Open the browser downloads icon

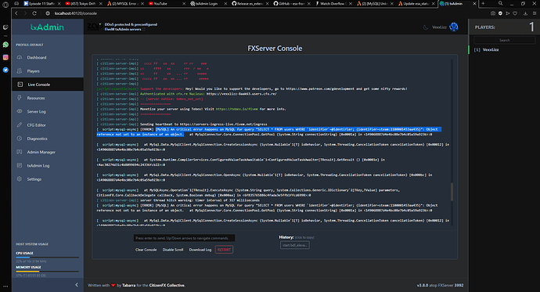tap(525, 13)
